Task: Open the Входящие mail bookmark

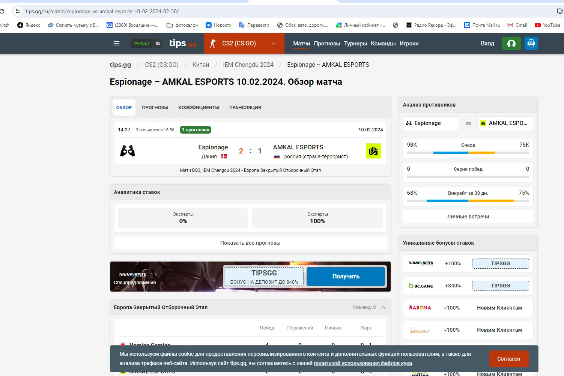Action: pos(132,25)
